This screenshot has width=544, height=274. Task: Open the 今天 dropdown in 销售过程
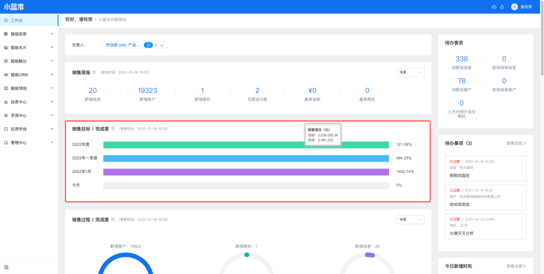410,219
